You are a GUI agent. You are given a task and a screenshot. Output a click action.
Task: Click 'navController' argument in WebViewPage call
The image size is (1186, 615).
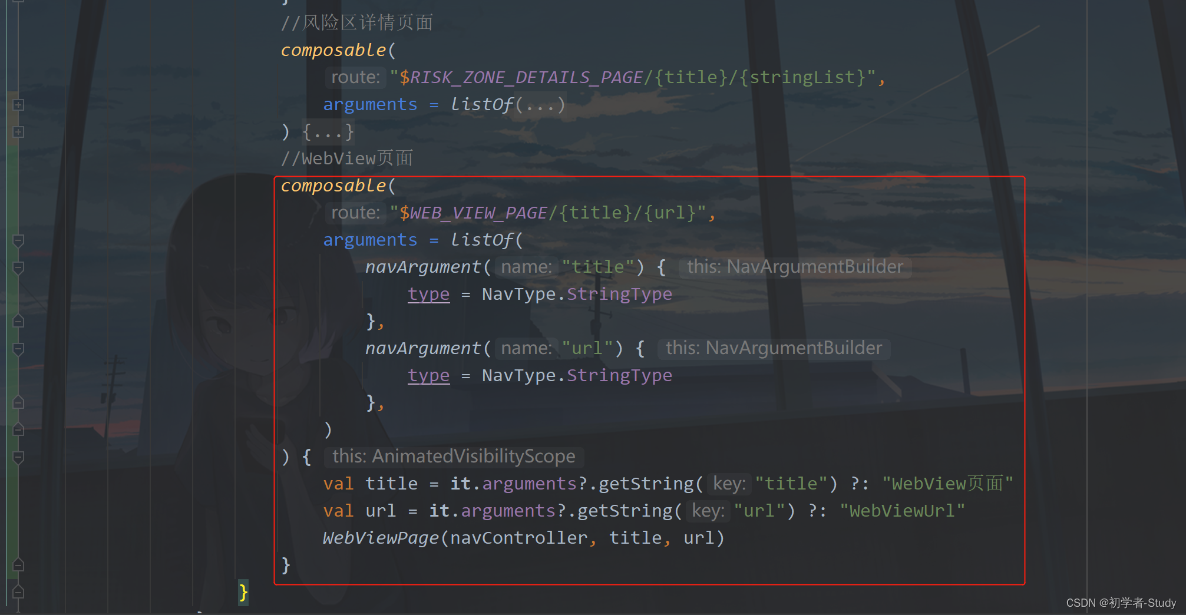coord(518,538)
